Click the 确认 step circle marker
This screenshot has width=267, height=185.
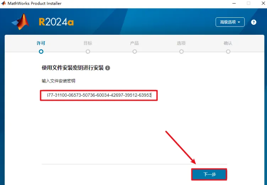pos(228,51)
